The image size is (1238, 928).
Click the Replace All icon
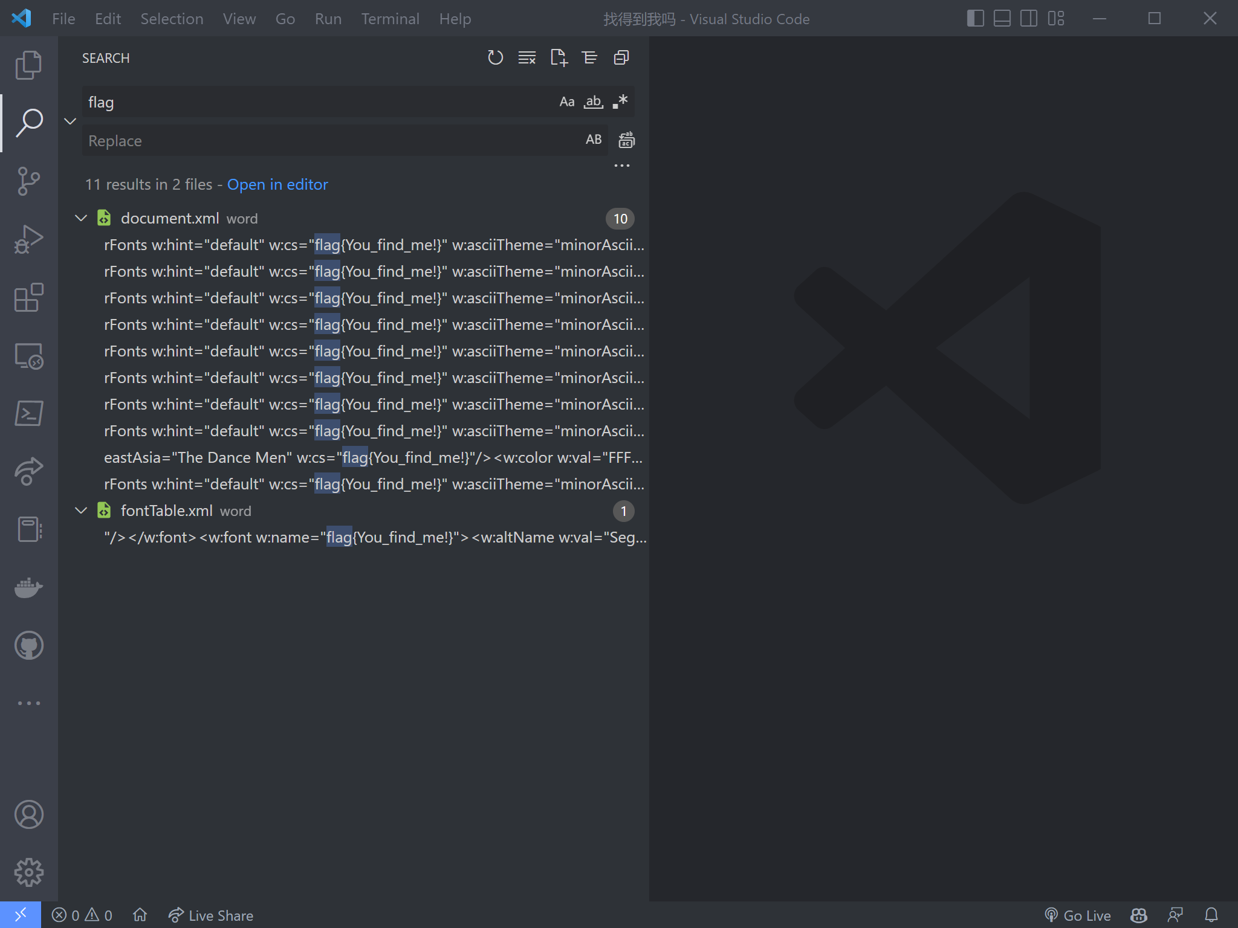pyautogui.click(x=626, y=140)
